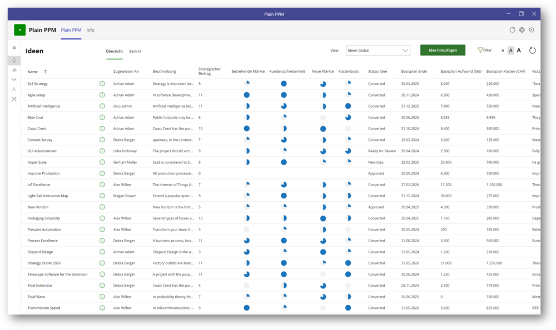Click the globe icon in top header

[522, 30]
